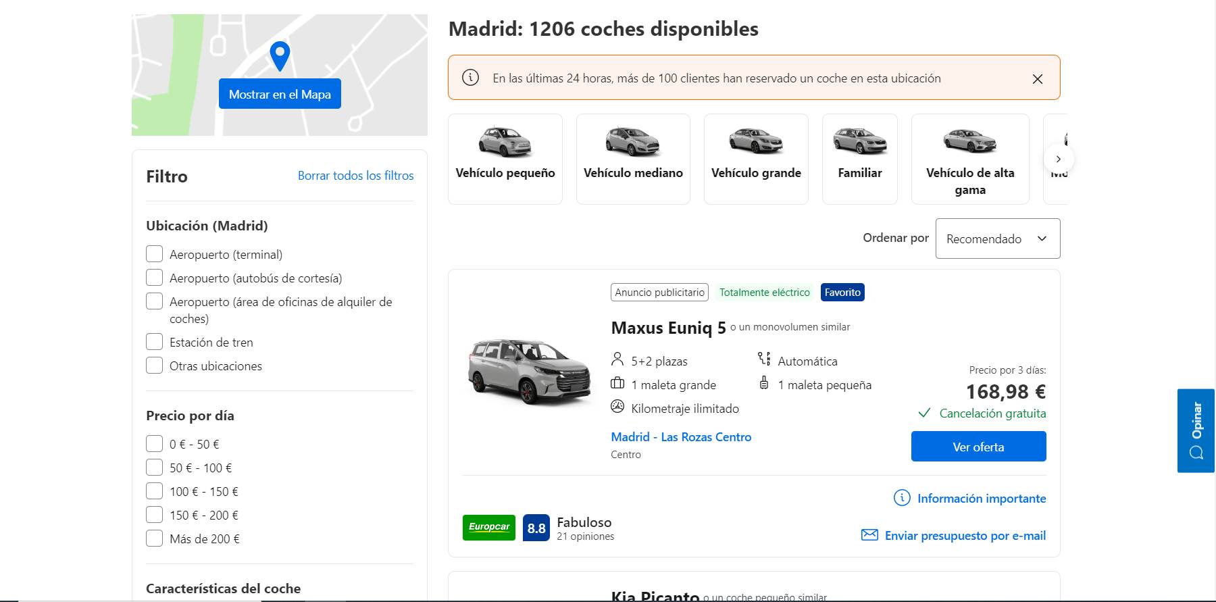Open the Opinar feedback side tab
This screenshot has width=1216, height=602.
pos(1195,430)
